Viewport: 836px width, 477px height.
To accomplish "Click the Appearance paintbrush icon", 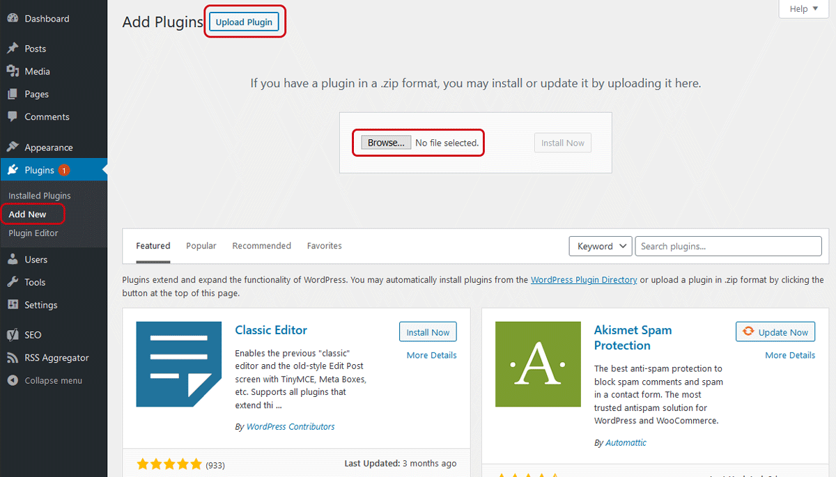I will pos(13,148).
